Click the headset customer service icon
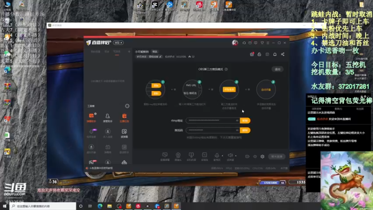Image resolution: width=373 pixels, height=210 pixels. tap(244, 43)
